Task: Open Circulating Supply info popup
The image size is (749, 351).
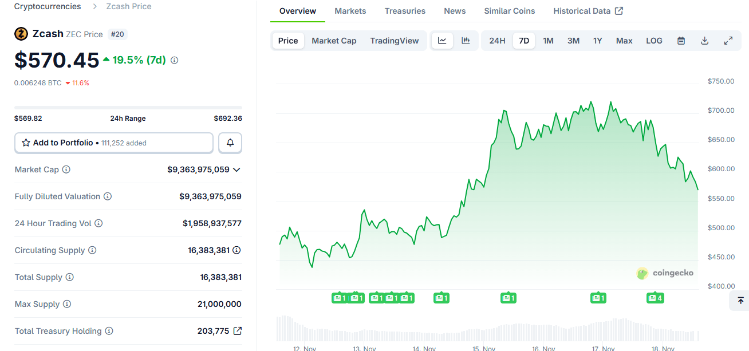Action: tap(92, 250)
